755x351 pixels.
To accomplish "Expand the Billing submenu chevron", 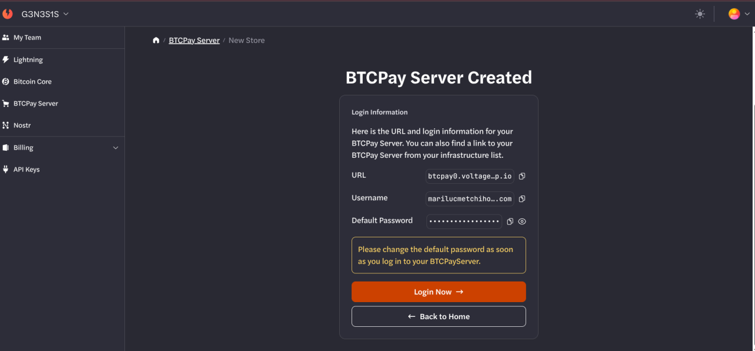I will point(116,148).
